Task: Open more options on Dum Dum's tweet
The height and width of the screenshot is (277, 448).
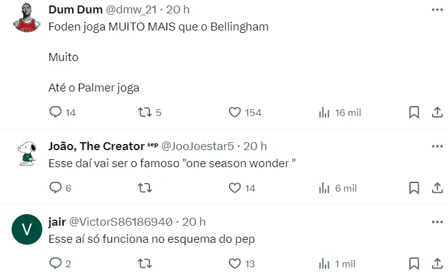Action: 437,10
